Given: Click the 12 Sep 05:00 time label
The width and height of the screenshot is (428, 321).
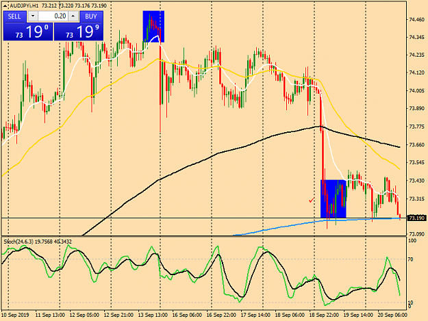Looking at the screenshot, I should 84,315.
